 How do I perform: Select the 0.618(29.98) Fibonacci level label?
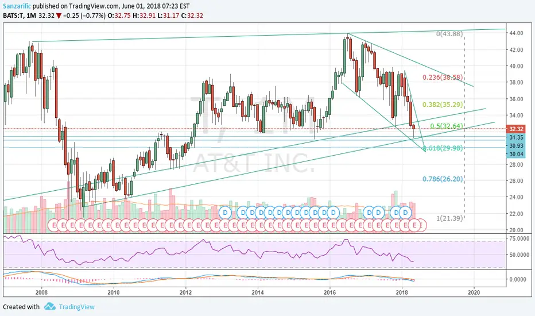point(443,148)
